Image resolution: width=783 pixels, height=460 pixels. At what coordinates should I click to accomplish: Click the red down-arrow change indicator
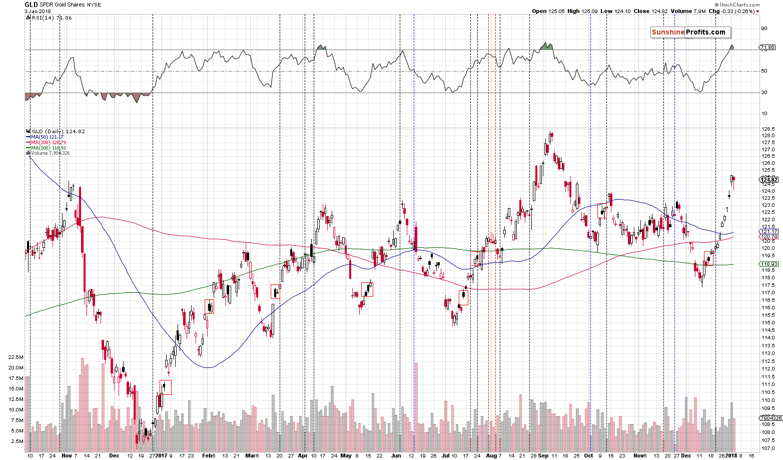click(x=757, y=11)
